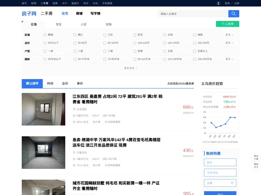The width and height of the screenshot is (261, 195).
Task: Check the 北苑 district checkbox
Action: point(165,35)
